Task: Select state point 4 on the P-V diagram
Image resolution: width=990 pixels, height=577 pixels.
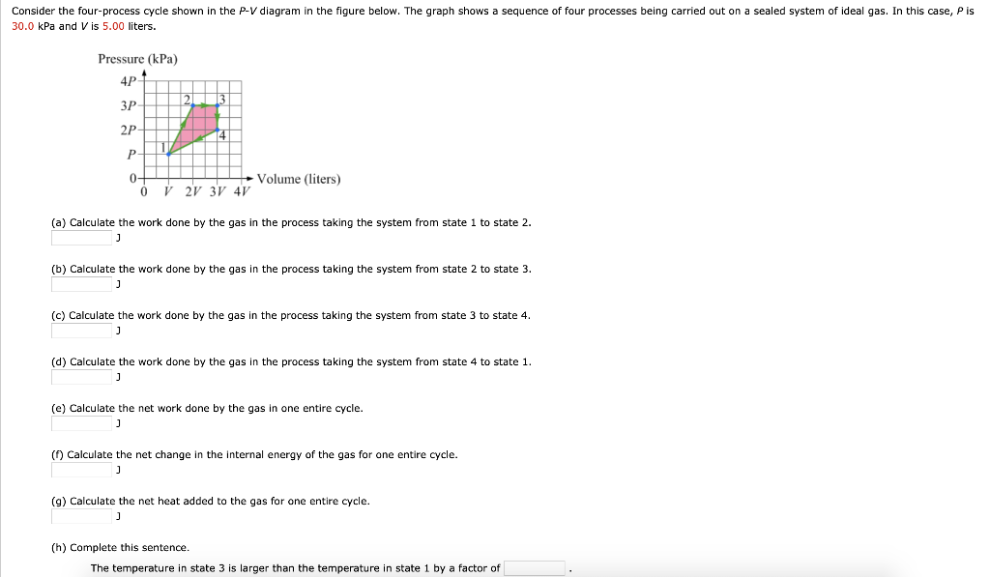Action: (x=218, y=130)
